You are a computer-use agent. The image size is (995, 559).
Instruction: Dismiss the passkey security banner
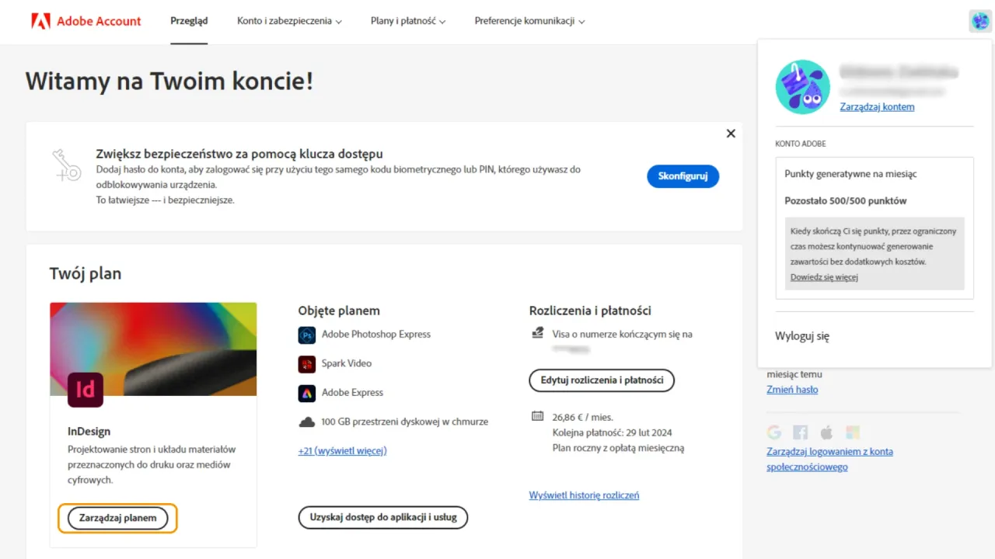731,134
